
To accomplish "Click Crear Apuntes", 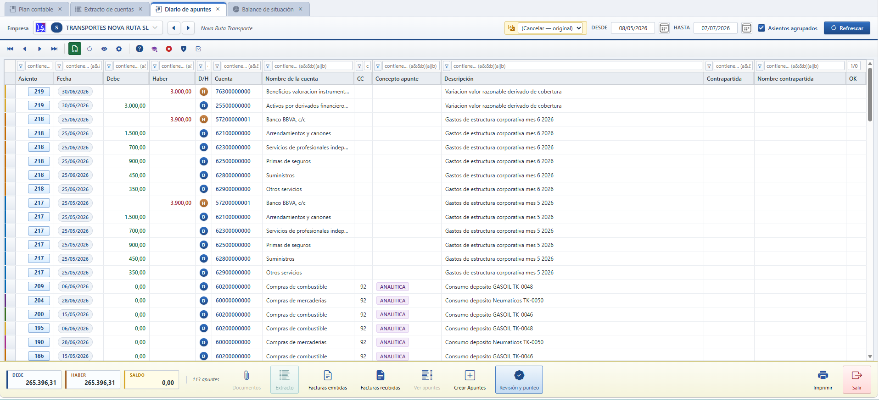I will click(x=470, y=380).
